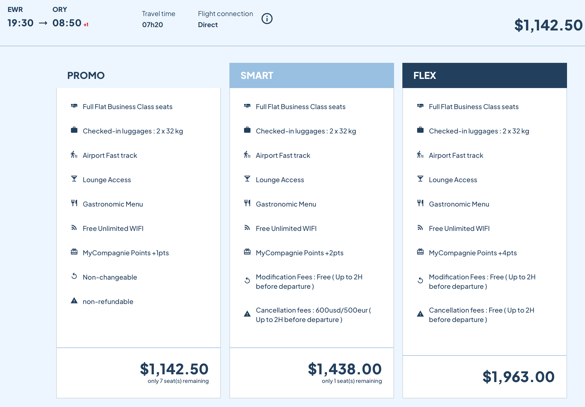
Task: Choose the SMART fare at $1,438.00
Action: click(x=345, y=369)
